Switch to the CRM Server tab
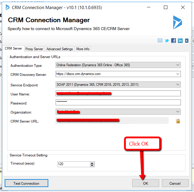Viewport: 194px width, 192px height. tap(13, 48)
